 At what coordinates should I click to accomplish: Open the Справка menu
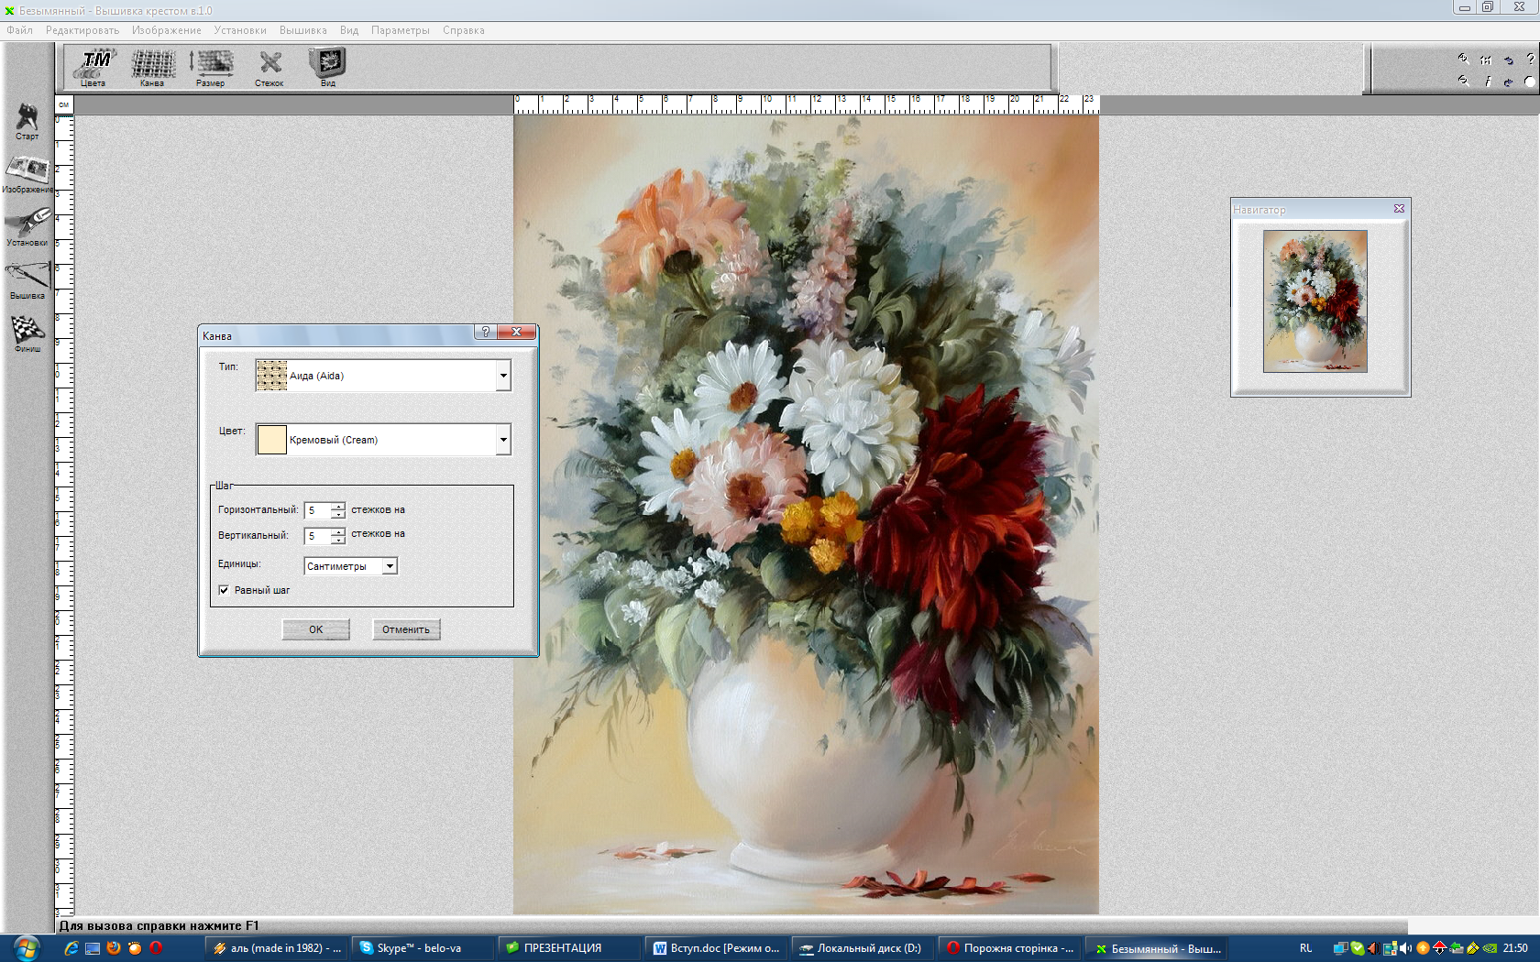[x=464, y=30]
